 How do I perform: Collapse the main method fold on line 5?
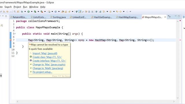[x=15, y=34]
